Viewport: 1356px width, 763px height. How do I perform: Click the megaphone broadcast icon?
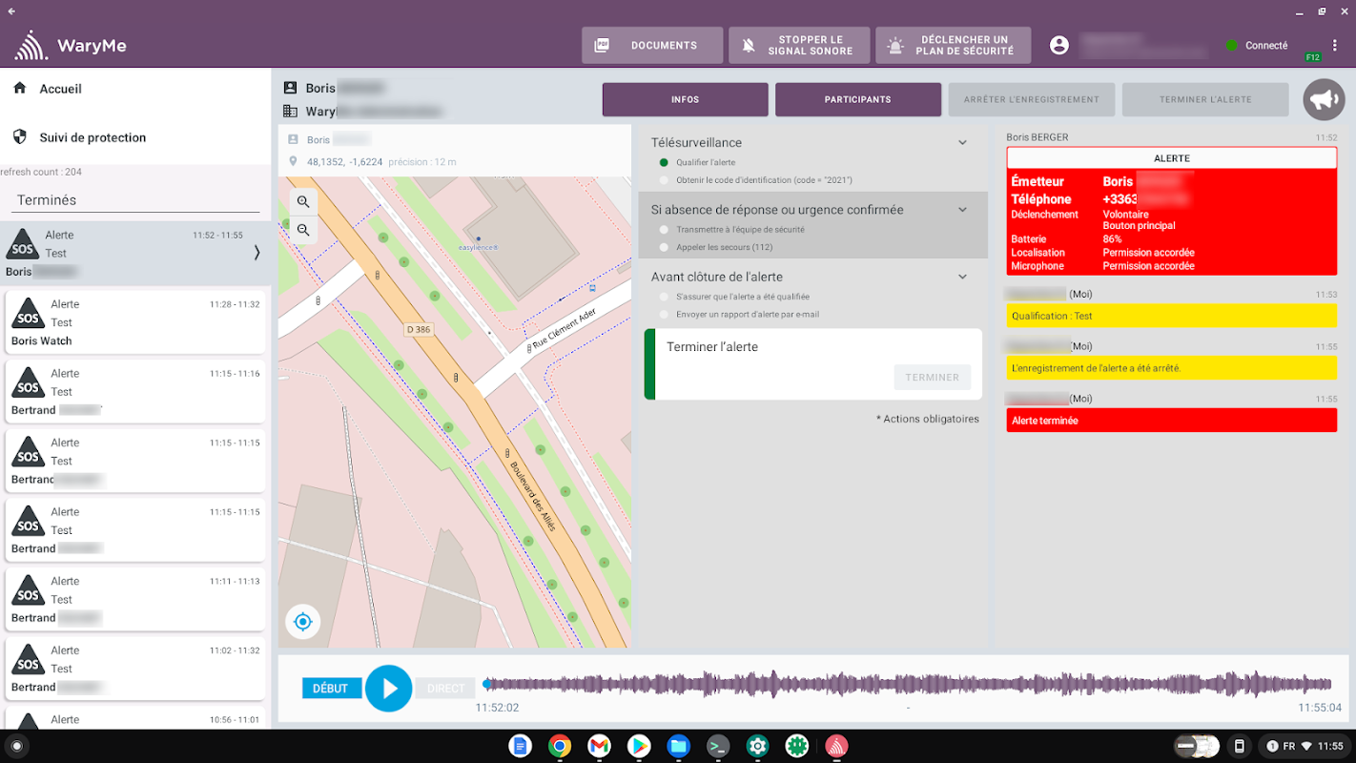[x=1324, y=99]
